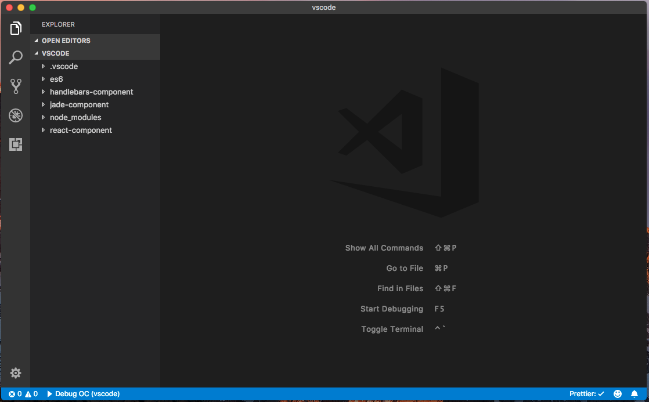This screenshot has width=649, height=402.
Task: Expand the jade-component folder arrow
Action: [x=44, y=104]
